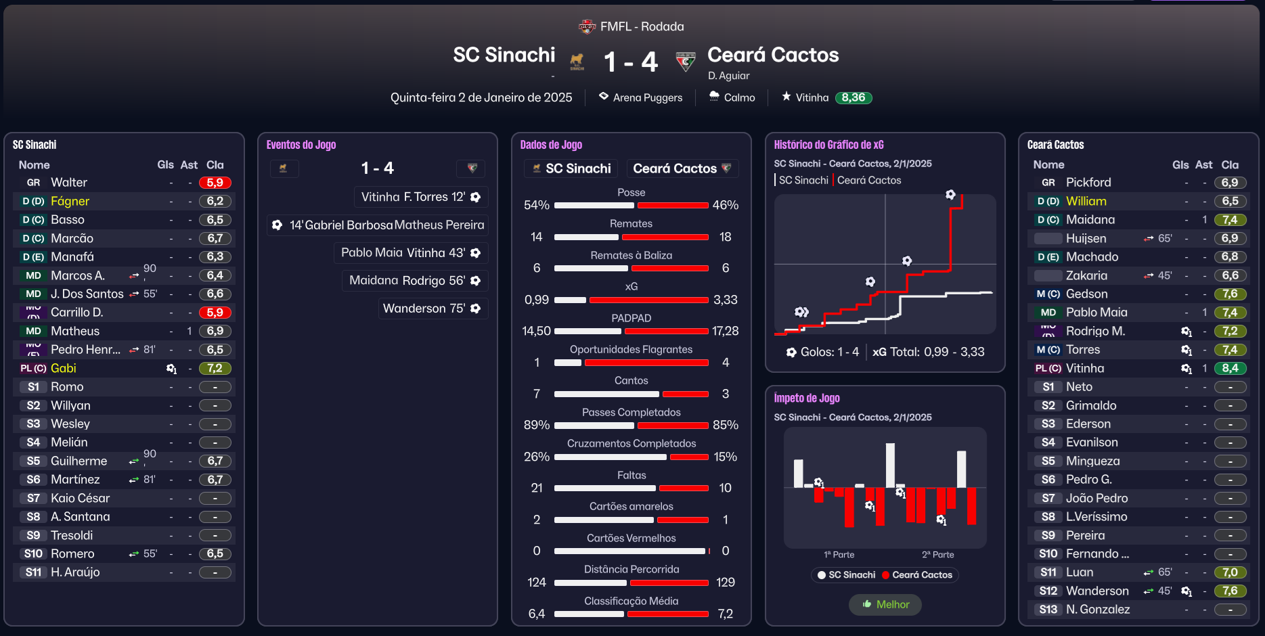The height and width of the screenshot is (636, 1265).
Task: Click Gabi's goal icon in SC Sinachi list
Action: (171, 369)
